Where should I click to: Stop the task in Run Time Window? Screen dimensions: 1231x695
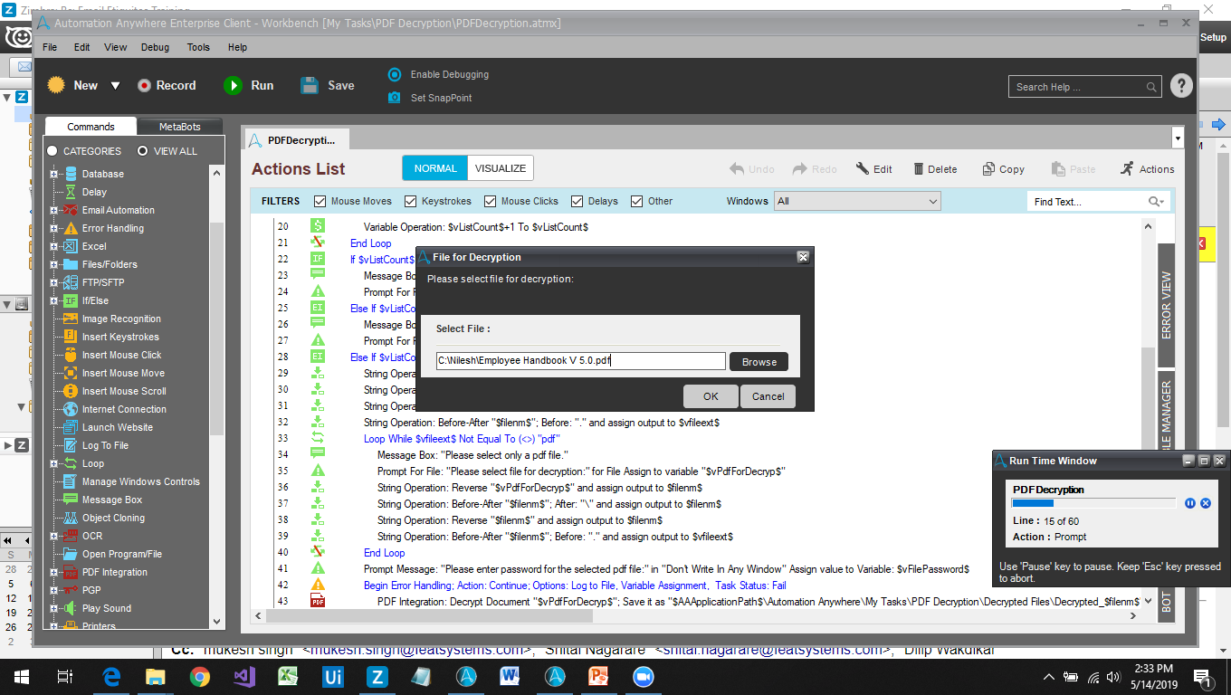[x=1206, y=503]
